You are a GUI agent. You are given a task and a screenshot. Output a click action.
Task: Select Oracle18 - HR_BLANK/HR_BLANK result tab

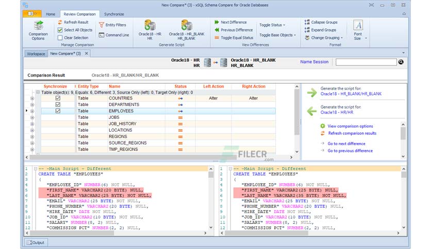(x=125, y=75)
